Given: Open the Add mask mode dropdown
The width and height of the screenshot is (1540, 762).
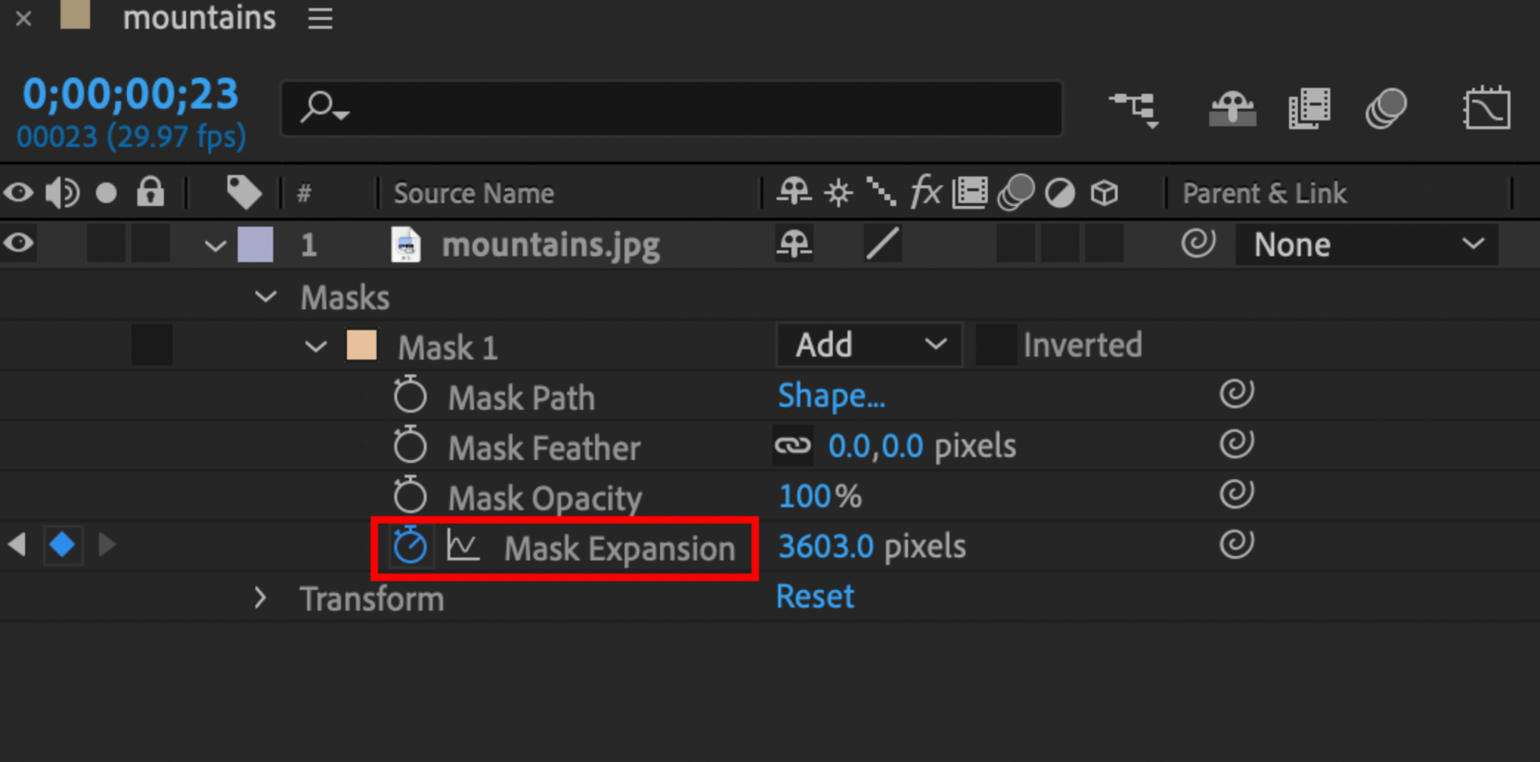Looking at the screenshot, I should [868, 344].
